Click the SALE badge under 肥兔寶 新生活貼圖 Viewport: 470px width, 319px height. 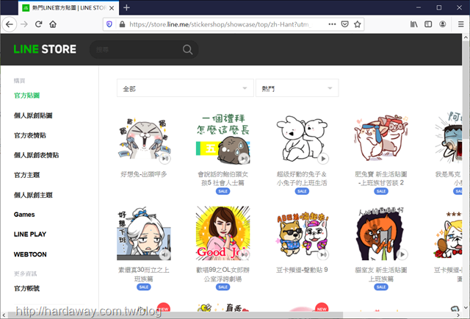(381, 191)
